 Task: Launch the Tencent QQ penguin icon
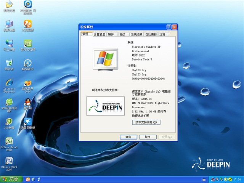[27, 102]
